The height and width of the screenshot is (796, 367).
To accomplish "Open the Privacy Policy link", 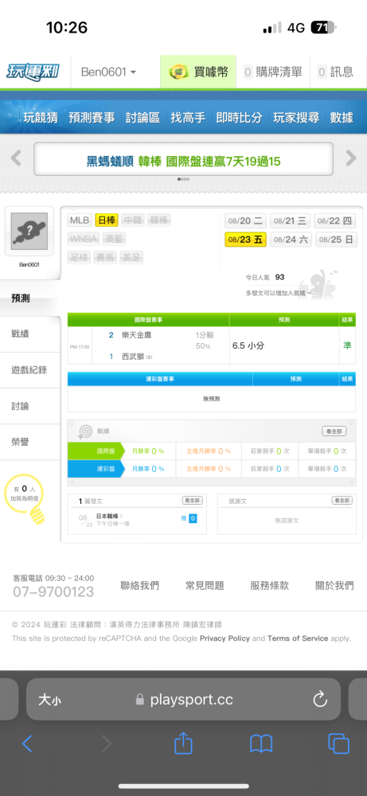I will click(224, 638).
